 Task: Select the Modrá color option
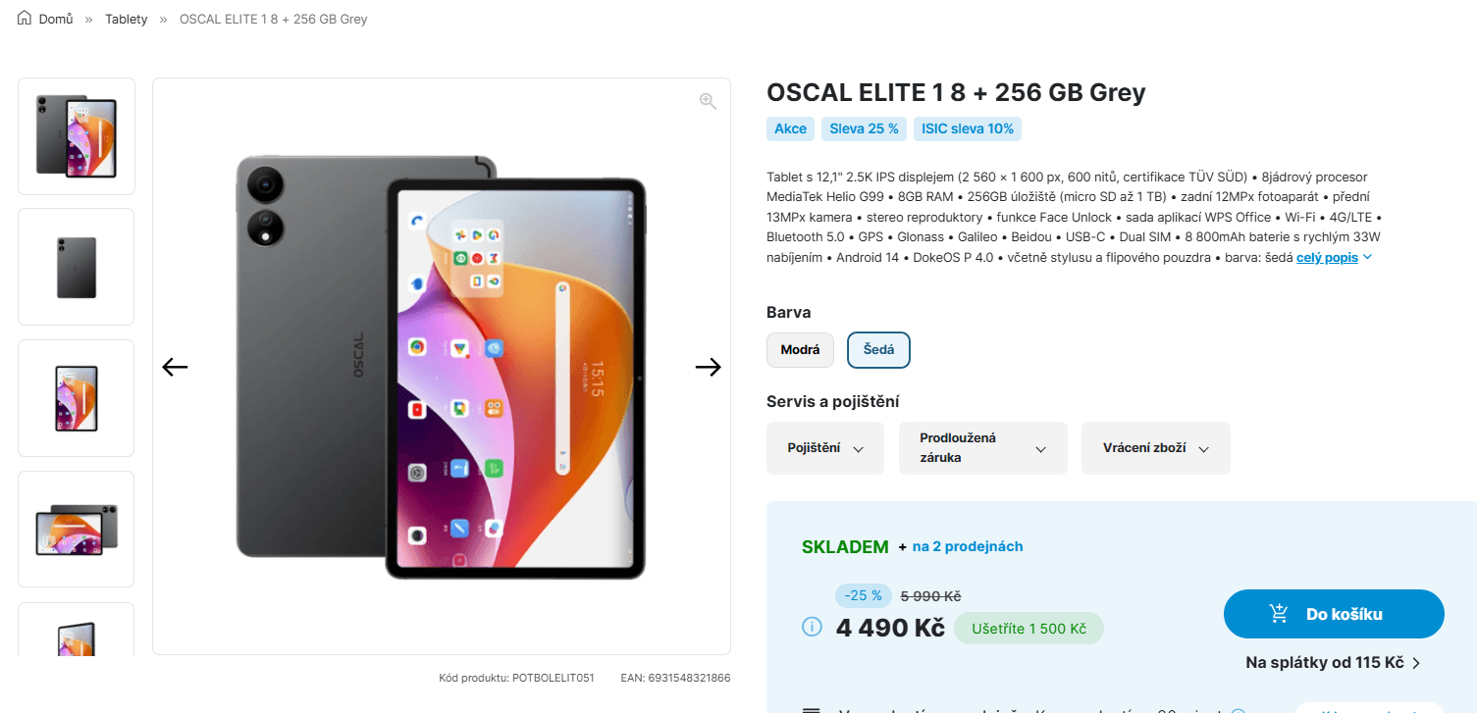[800, 349]
